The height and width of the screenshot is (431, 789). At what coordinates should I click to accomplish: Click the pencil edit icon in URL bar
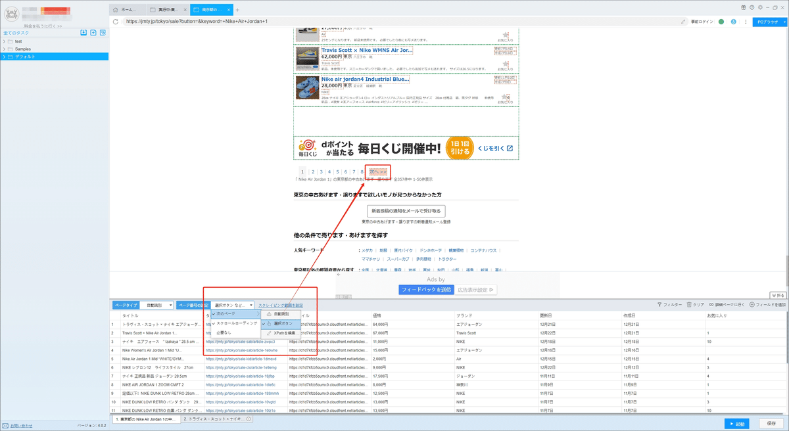click(684, 21)
